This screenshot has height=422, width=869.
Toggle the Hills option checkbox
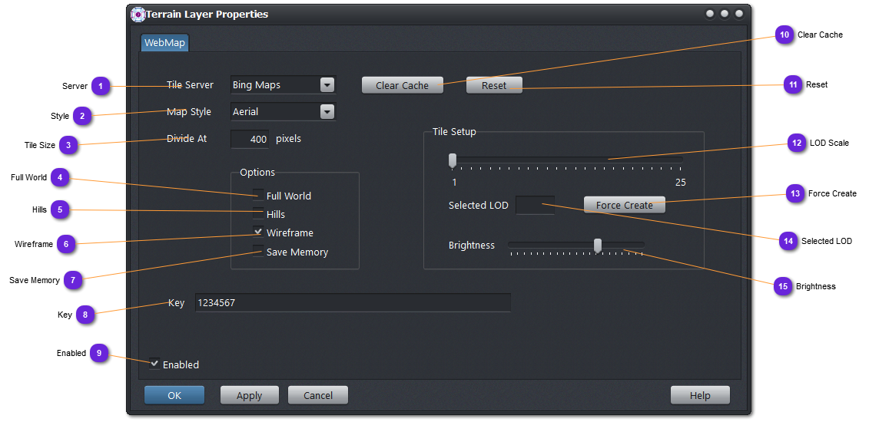tap(259, 214)
